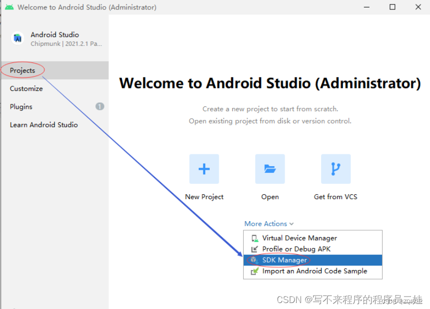
Task: Select the Projects tab
Action: [55, 70]
